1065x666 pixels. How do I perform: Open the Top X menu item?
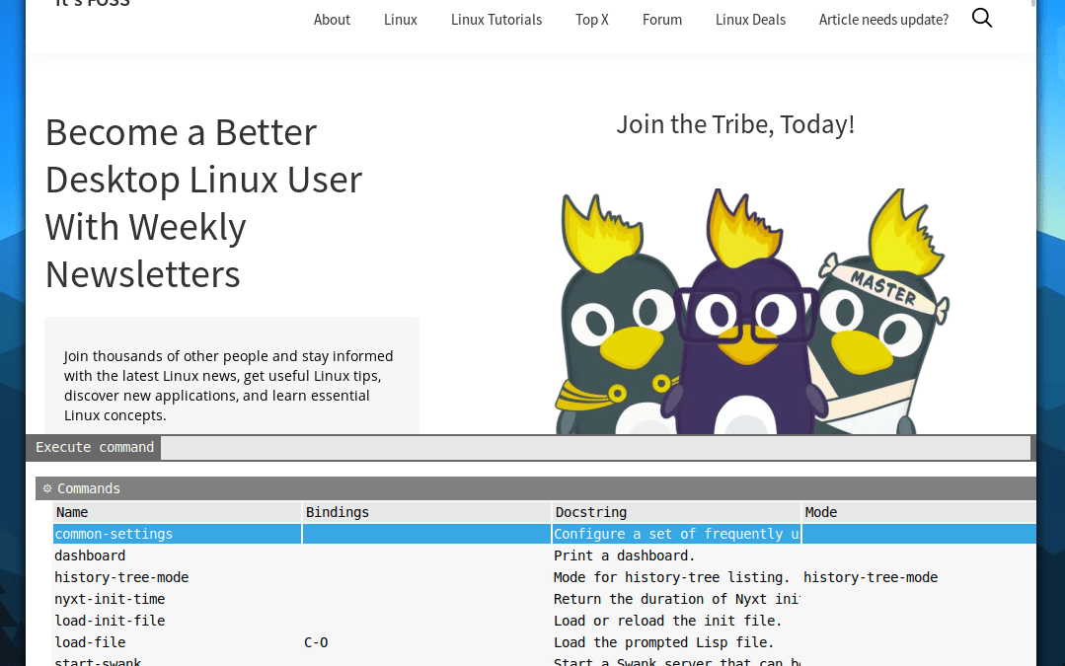pyautogui.click(x=591, y=20)
